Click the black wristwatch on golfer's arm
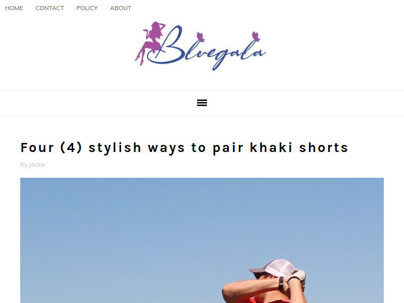Image resolution: width=404 pixels, height=303 pixels. click(281, 283)
